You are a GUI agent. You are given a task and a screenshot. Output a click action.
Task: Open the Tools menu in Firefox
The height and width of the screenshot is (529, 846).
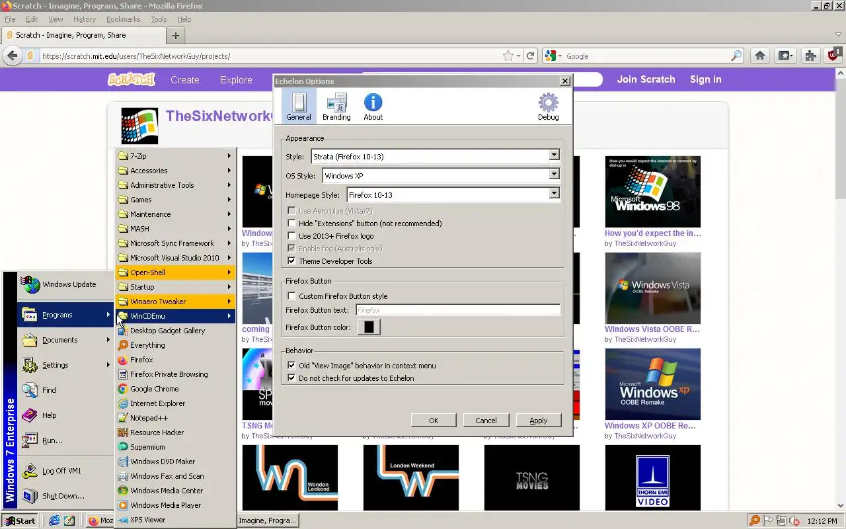pyautogui.click(x=159, y=20)
